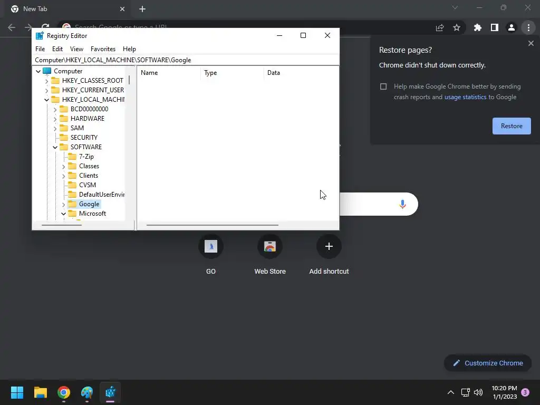Expand HKEY_CLASSES_ROOT
540x405 pixels.
[46, 81]
